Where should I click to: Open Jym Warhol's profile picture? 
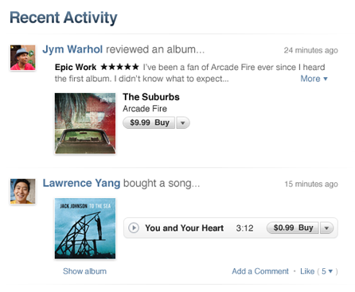click(23, 57)
